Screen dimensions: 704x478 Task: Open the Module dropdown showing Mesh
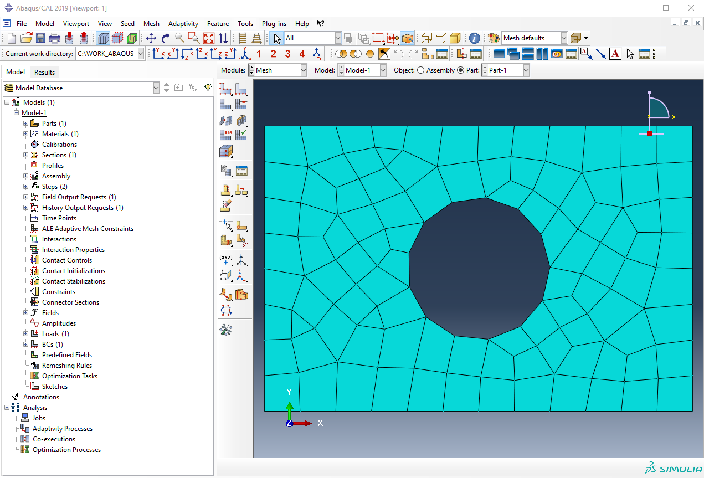coord(278,70)
